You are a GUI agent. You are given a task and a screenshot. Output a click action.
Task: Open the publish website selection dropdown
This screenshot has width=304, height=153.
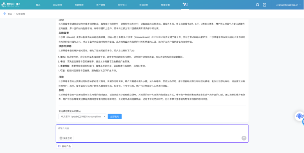(x=82, y=116)
